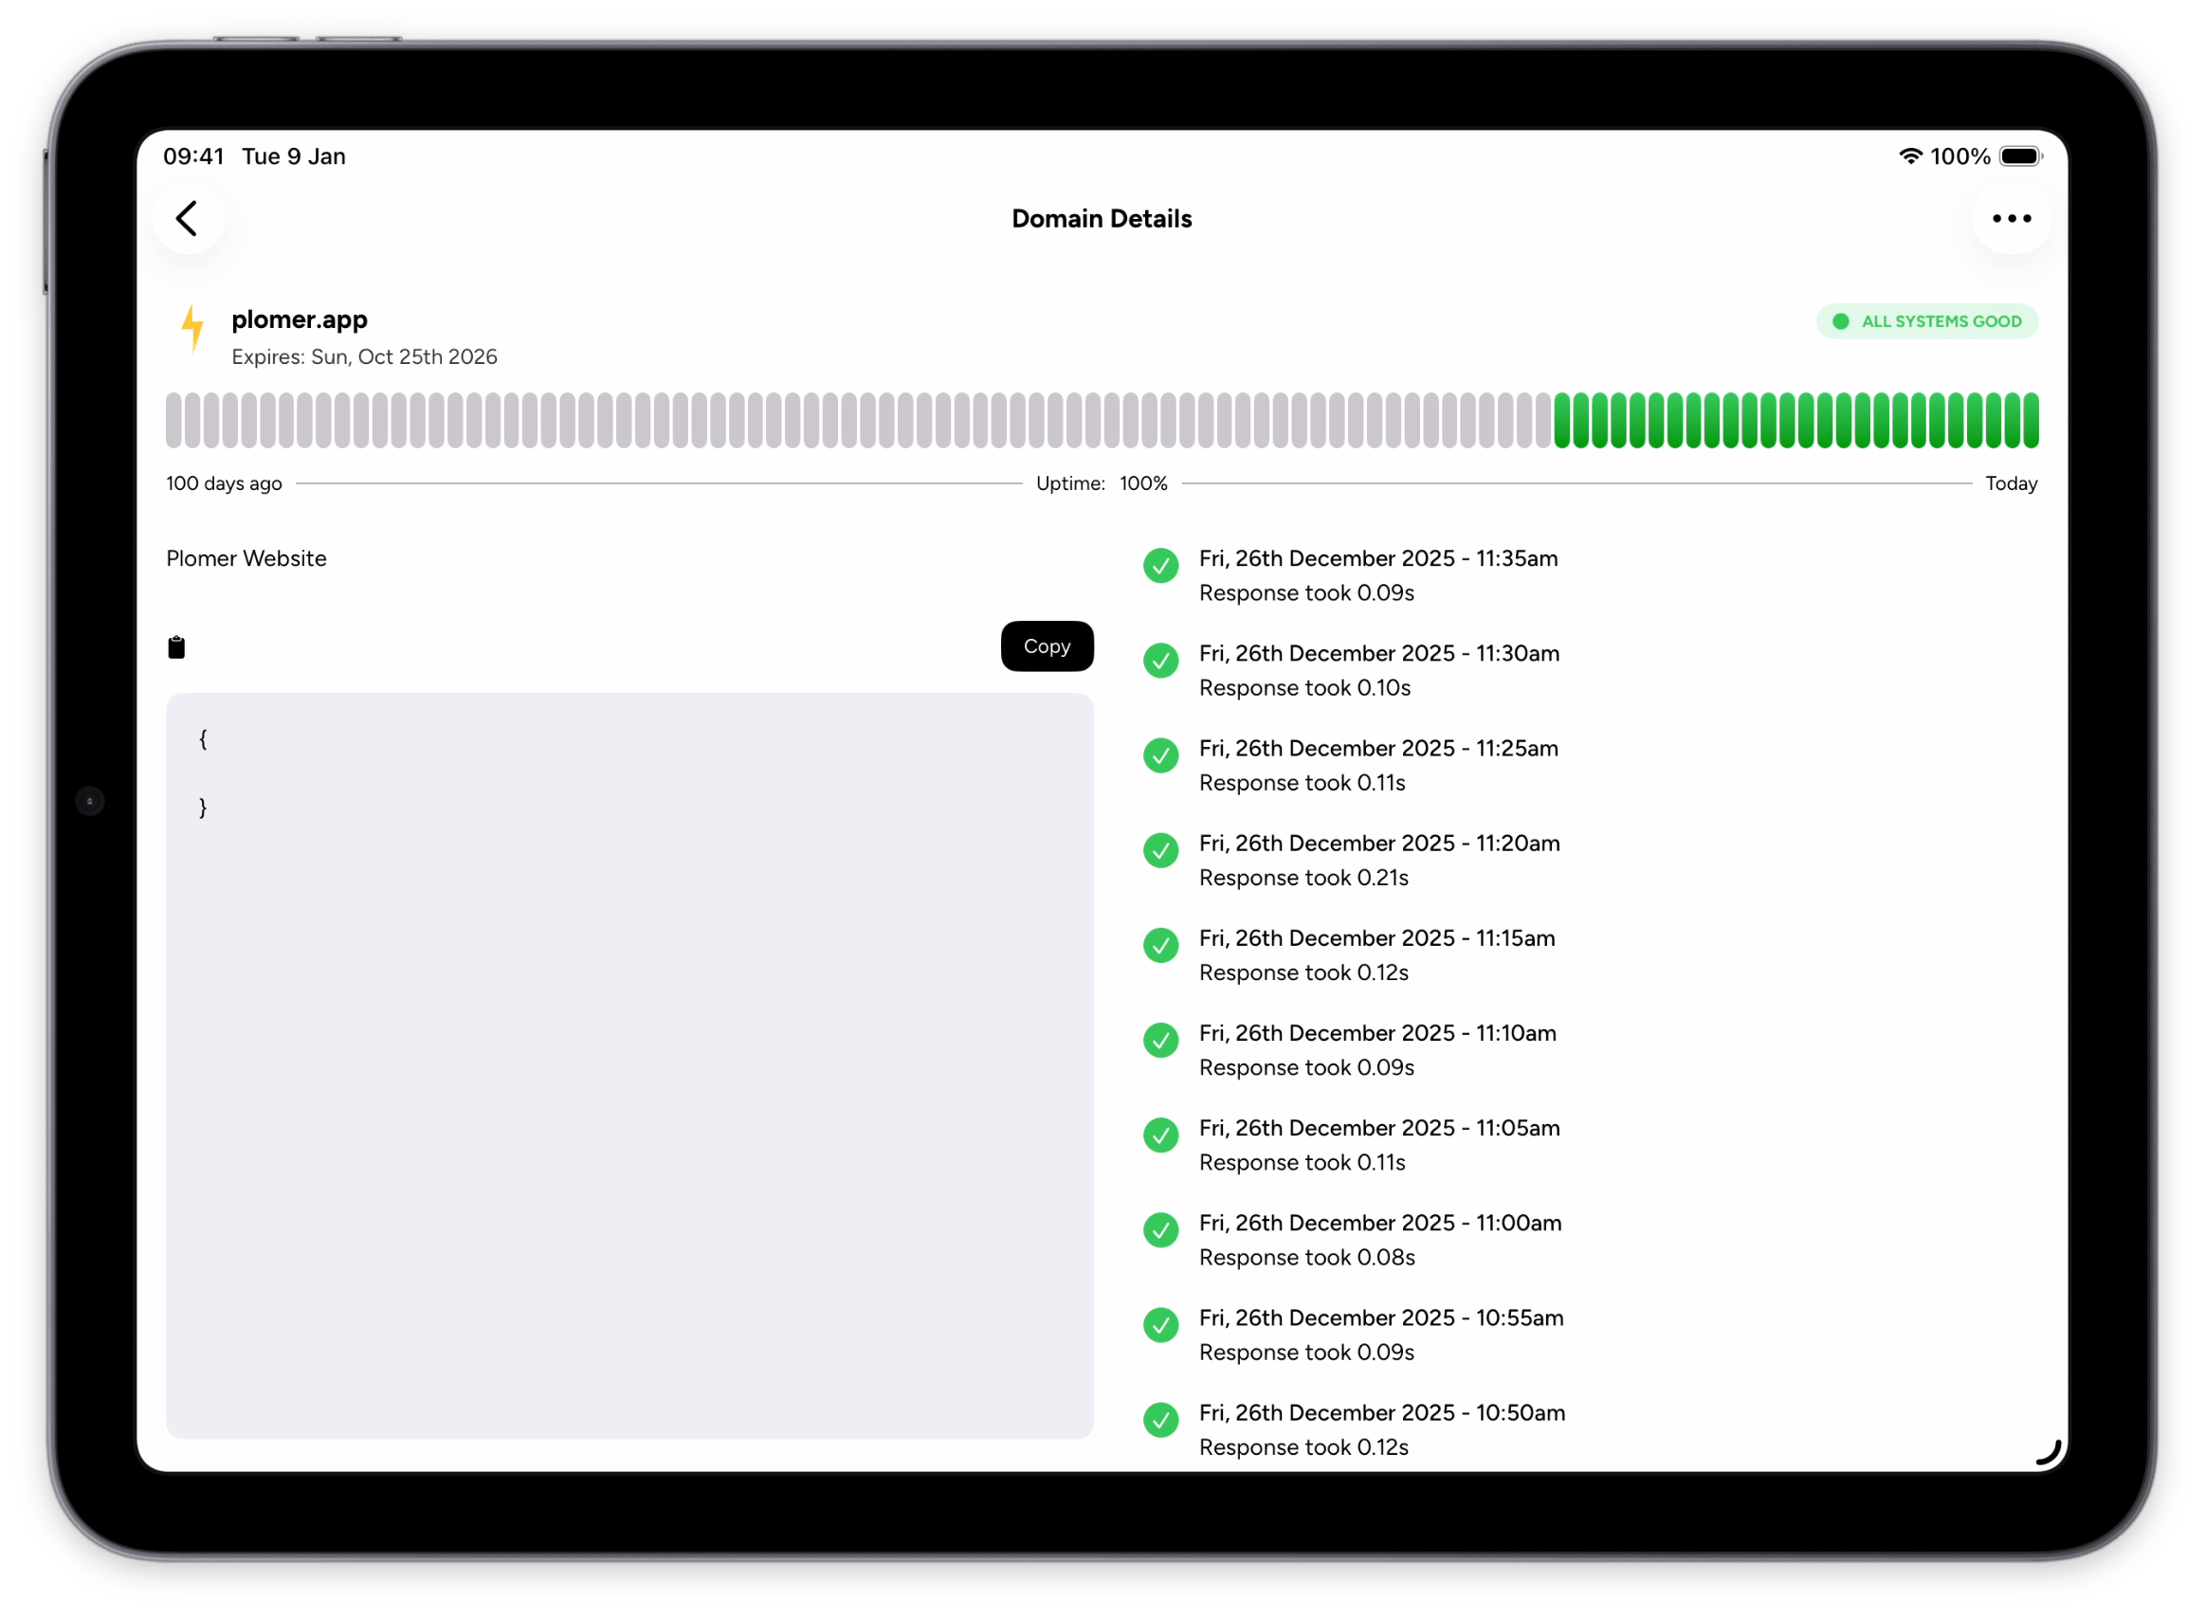Click the green check for 11:35am entry

(1160, 566)
